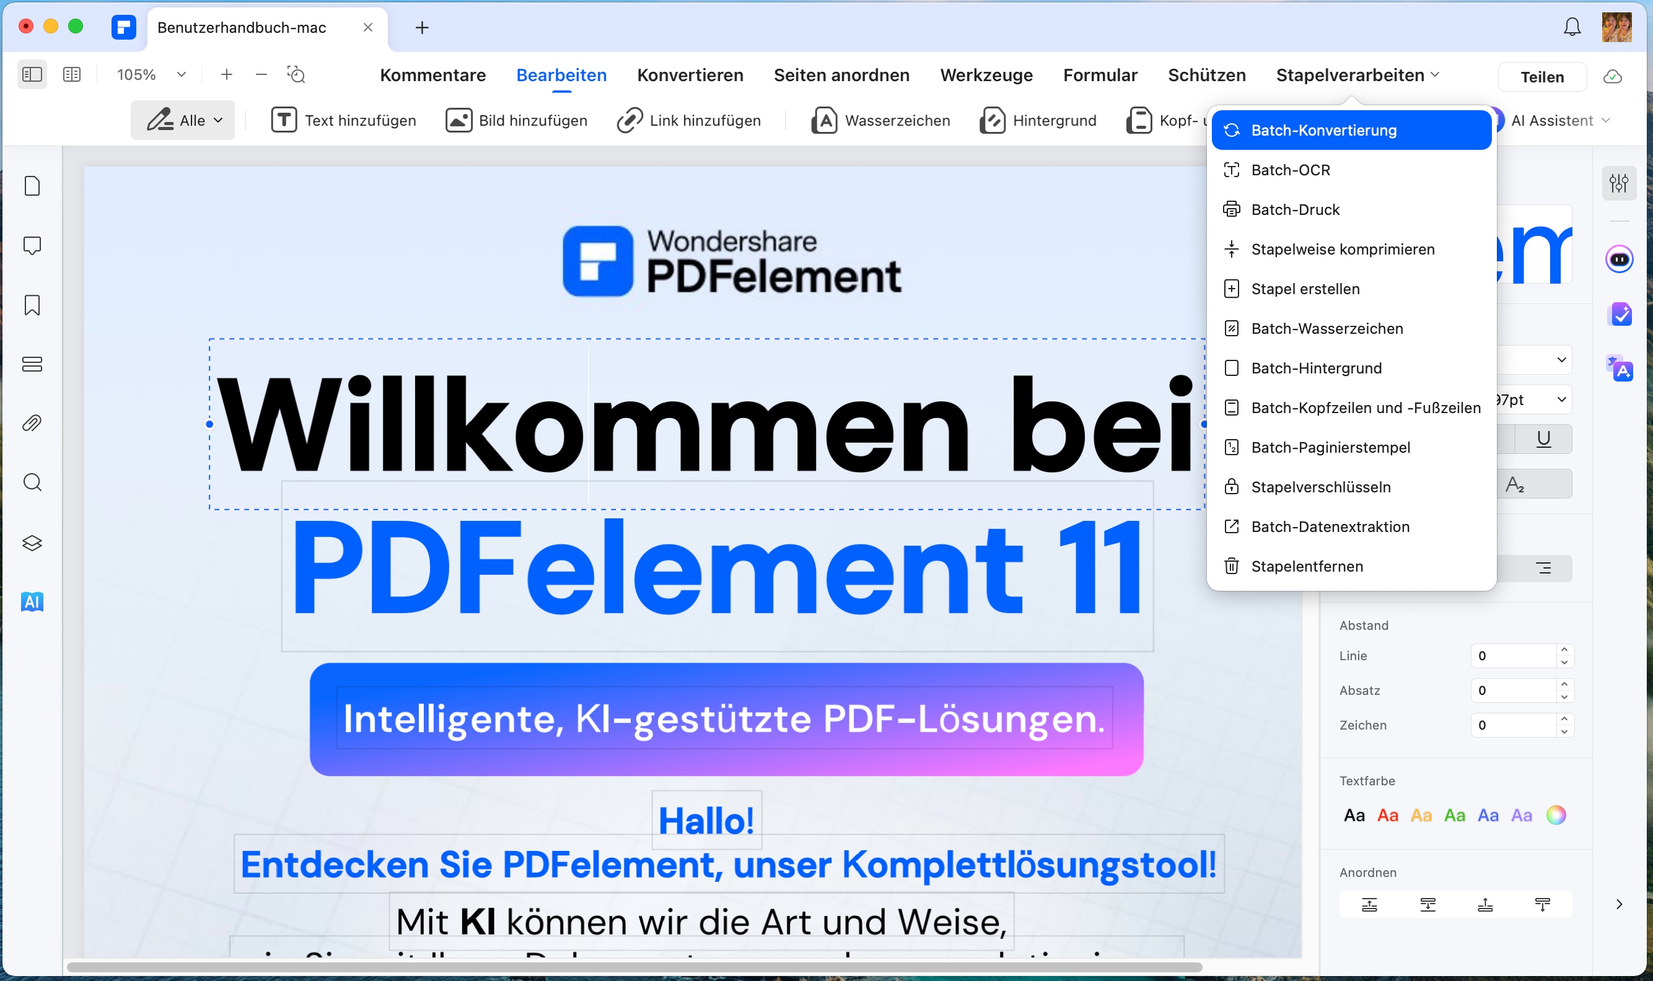
Task: Click the Linie spacing input field
Action: [x=1513, y=656]
